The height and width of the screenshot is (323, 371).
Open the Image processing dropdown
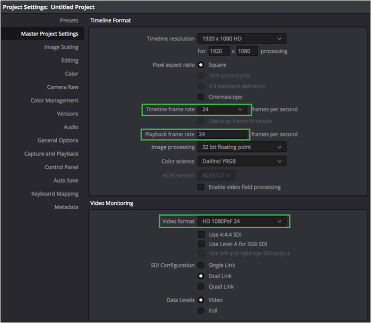coord(241,147)
